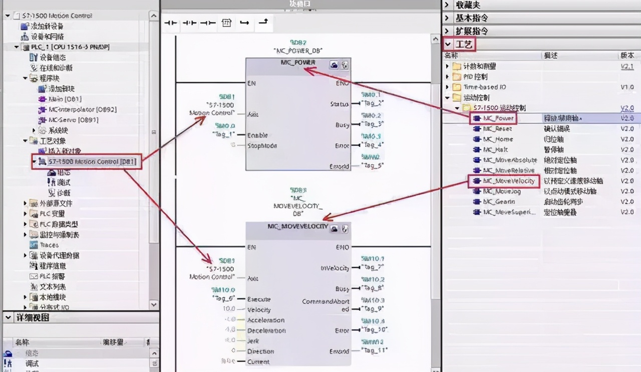Insert an assignment coil from the toolbar
Image resolution: width=641 pixels, height=372 pixels.
208,23
